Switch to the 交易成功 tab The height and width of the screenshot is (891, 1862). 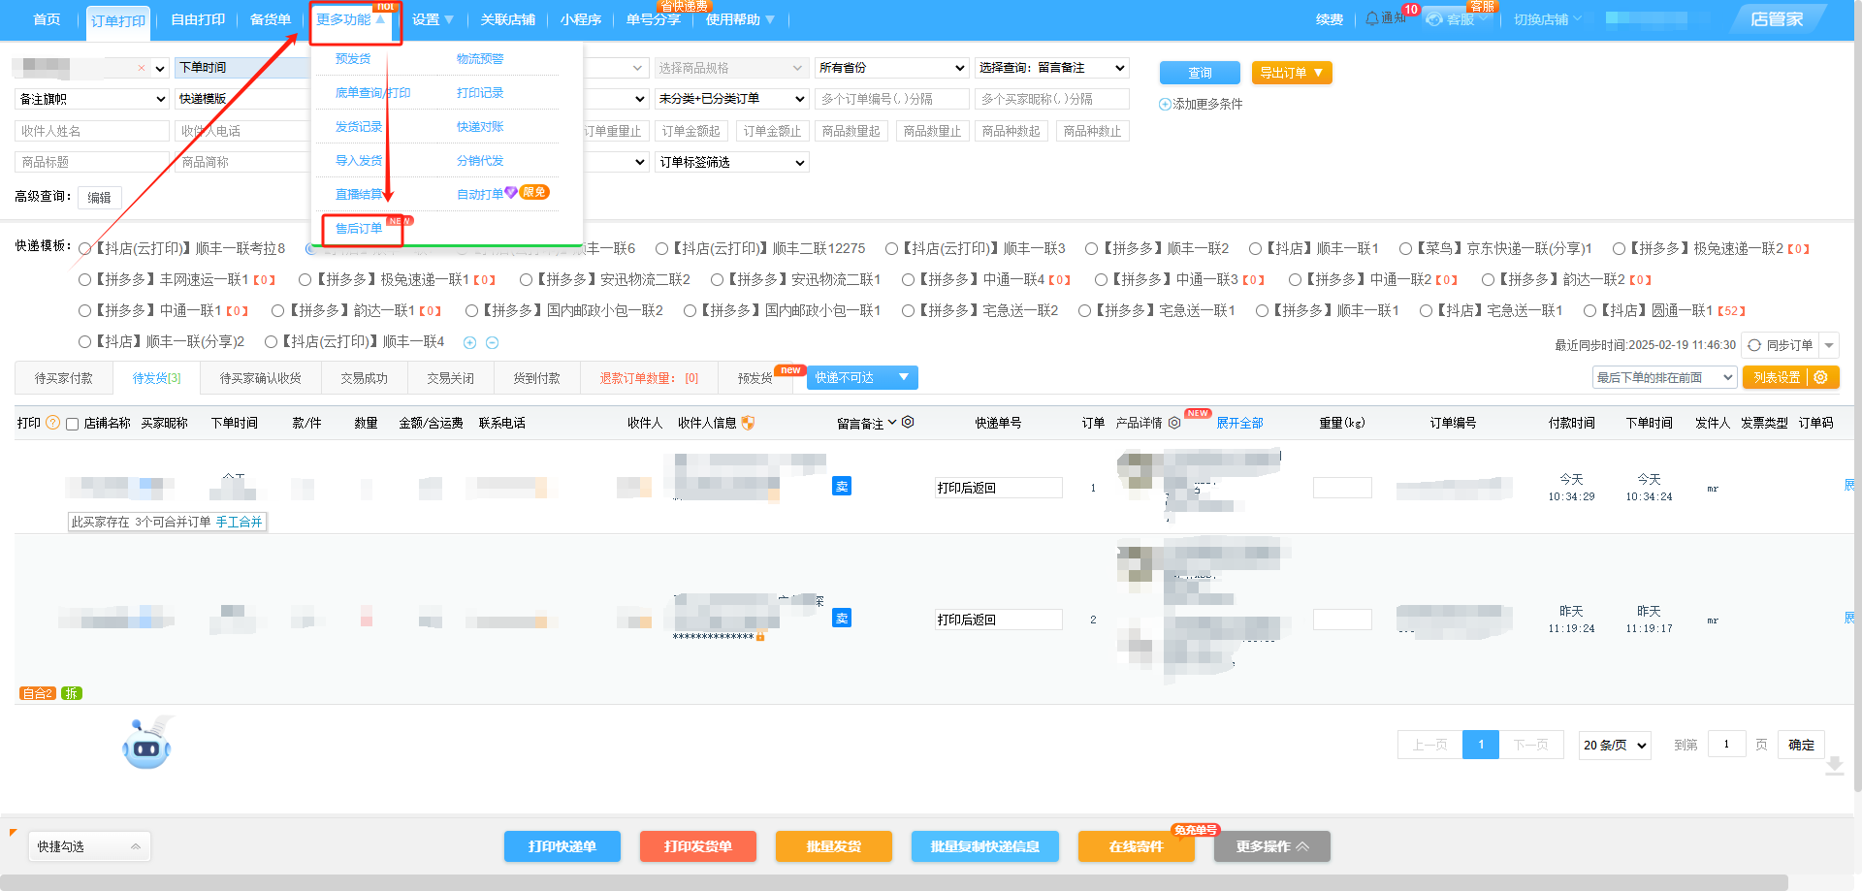tap(364, 378)
